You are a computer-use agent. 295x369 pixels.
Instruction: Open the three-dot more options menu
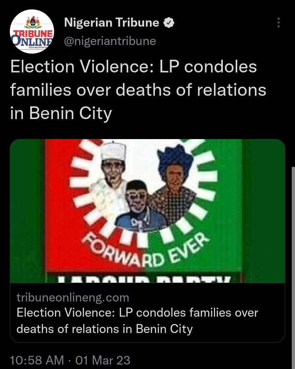(279, 22)
